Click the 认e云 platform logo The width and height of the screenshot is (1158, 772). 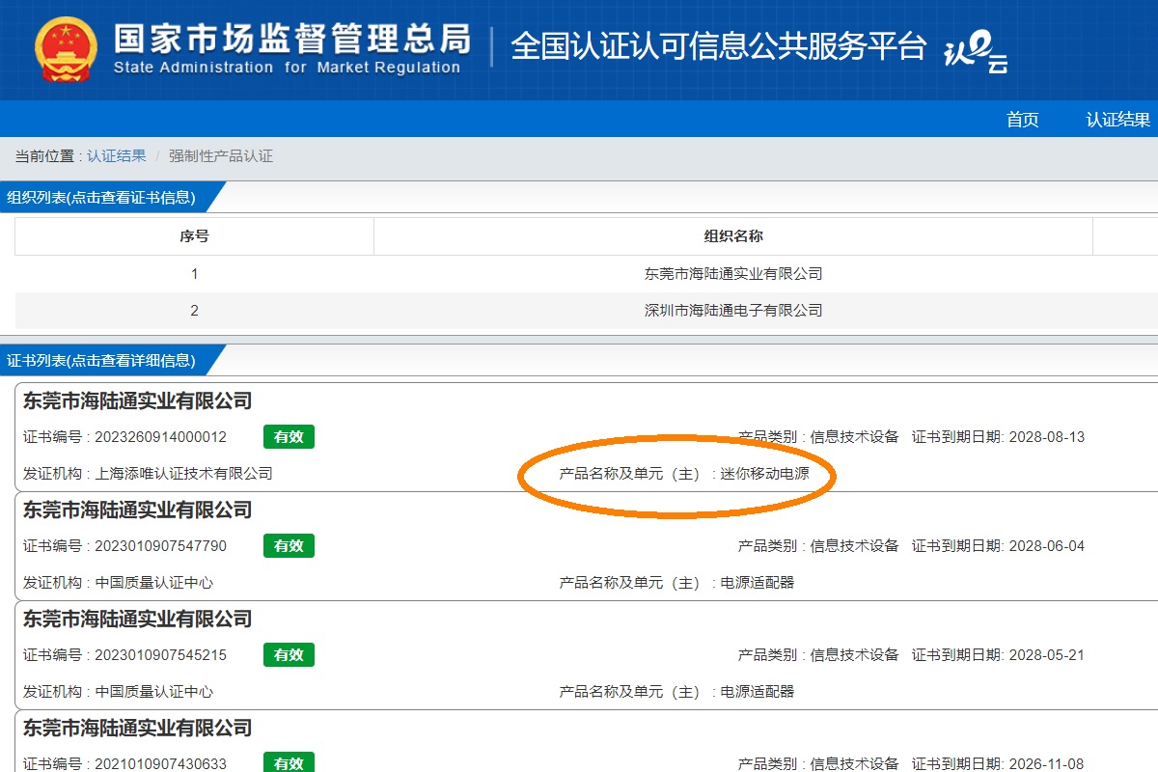click(x=976, y=52)
